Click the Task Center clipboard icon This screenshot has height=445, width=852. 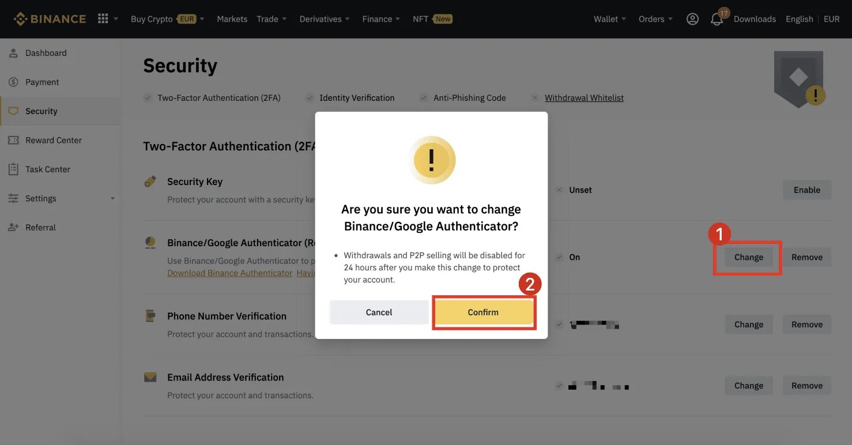[x=13, y=169]
